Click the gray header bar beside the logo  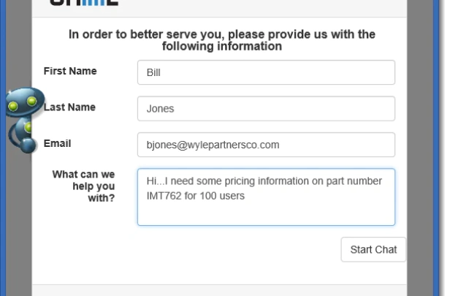pos(259,7)
